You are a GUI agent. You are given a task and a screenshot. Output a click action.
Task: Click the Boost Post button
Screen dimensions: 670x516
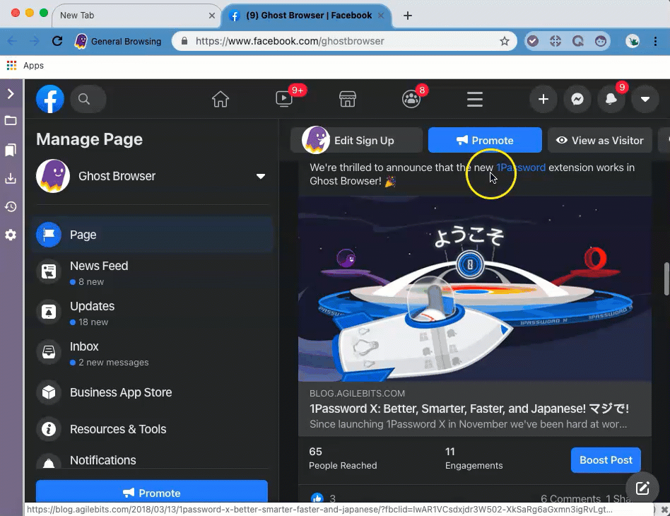coord(605,459)
